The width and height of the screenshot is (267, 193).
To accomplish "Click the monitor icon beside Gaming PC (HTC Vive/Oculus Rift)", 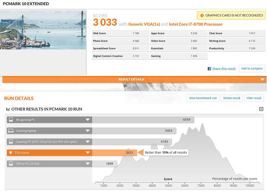I will click(11, 142).
